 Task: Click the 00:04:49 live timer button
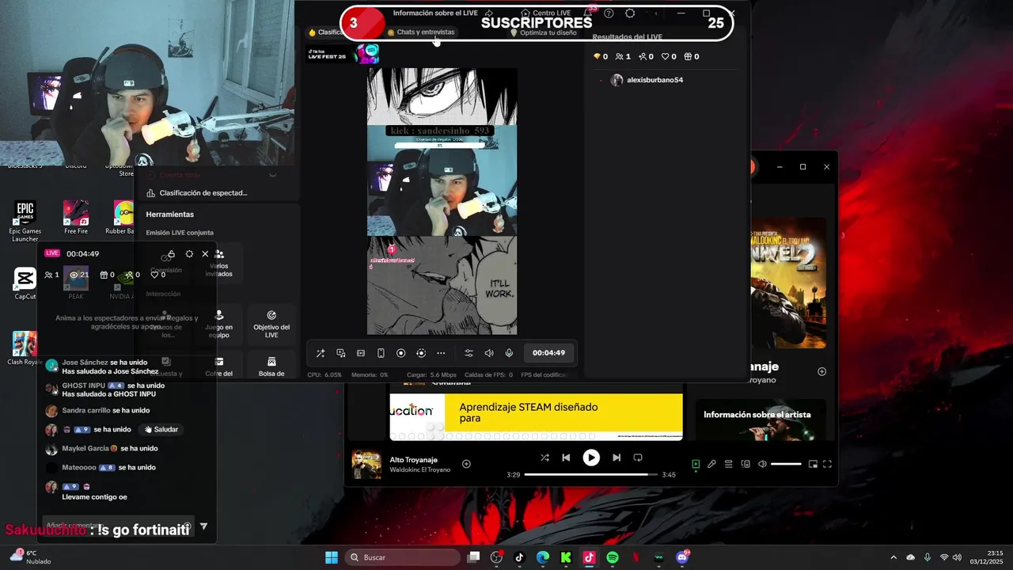click(548, 353)
